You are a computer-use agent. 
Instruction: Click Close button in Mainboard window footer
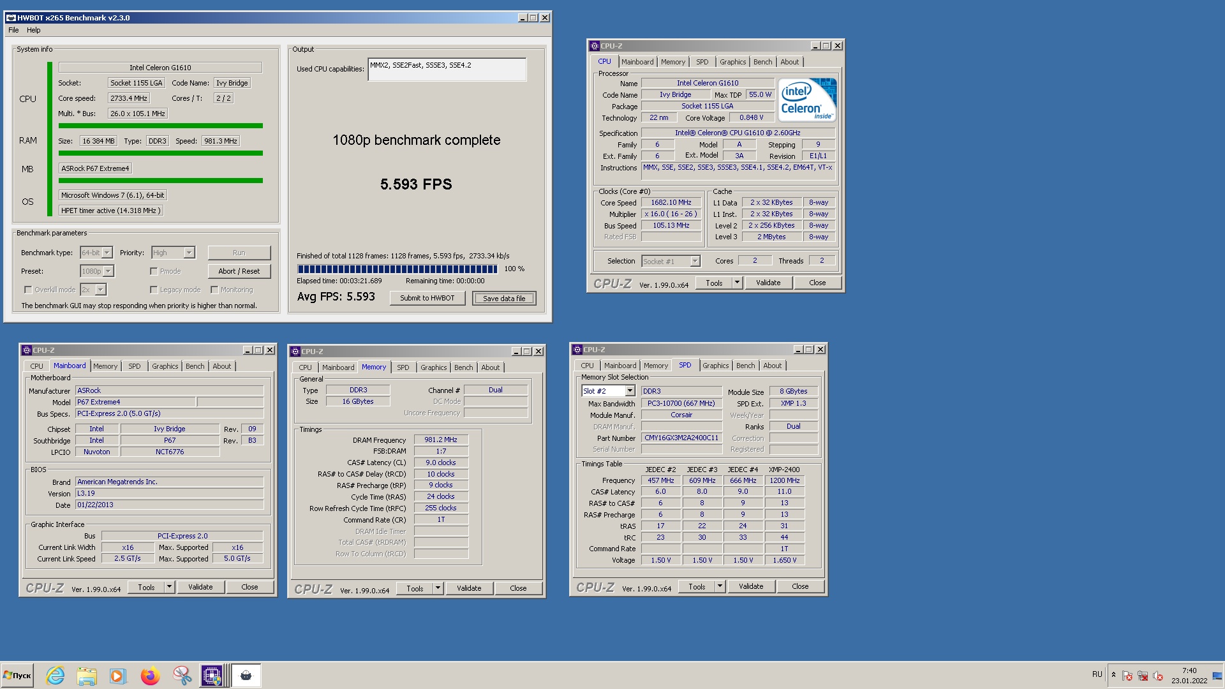tap(249, 587)
